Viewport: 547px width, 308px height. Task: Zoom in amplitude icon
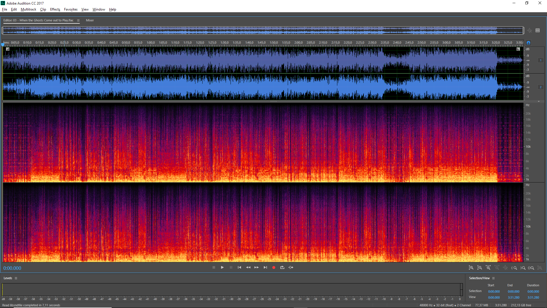[471, 268]
